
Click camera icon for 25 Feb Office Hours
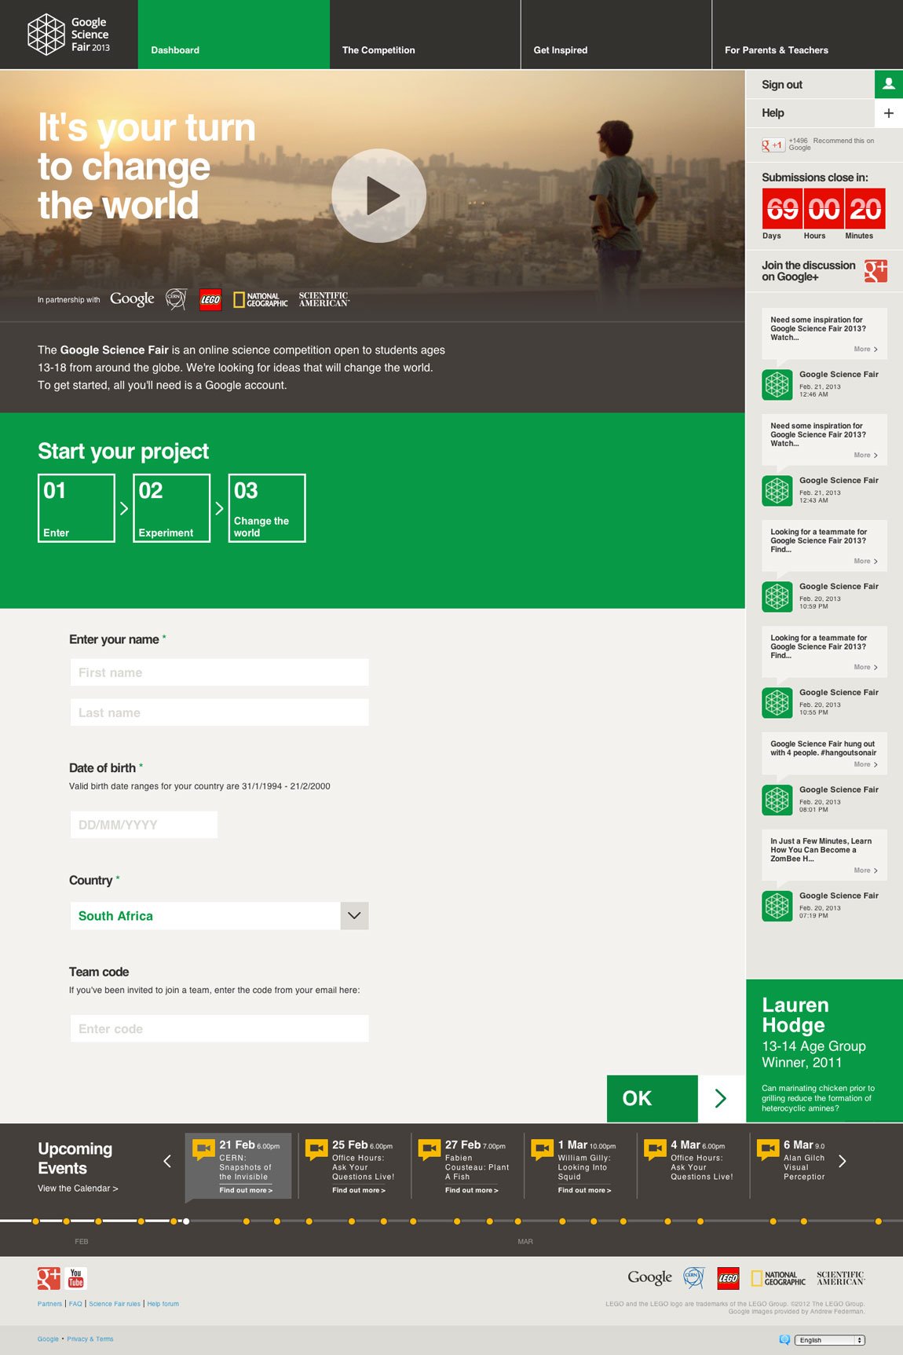316,1149
